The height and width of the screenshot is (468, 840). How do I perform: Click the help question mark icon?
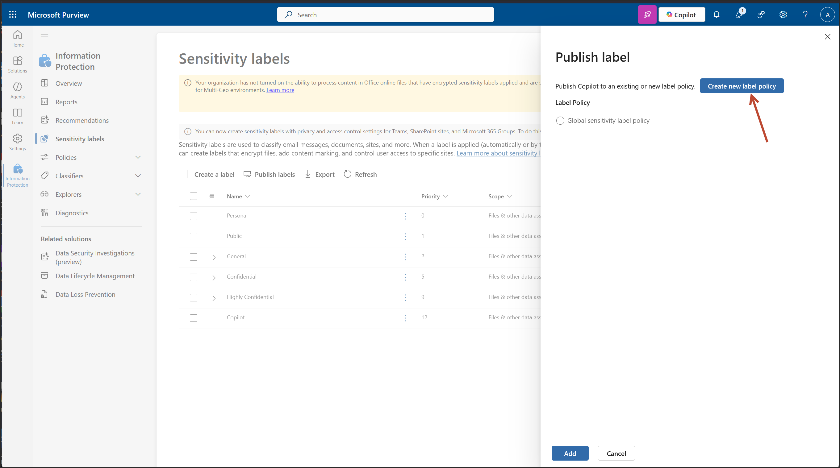click(x=805, y=14)
